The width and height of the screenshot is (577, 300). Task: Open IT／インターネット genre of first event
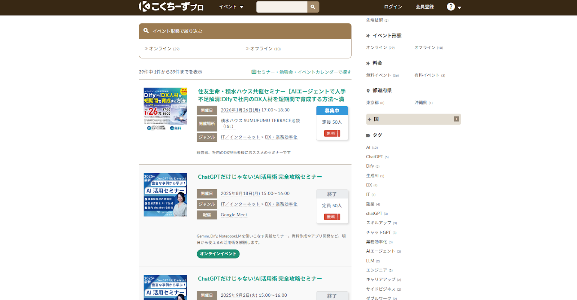point(240,137)
